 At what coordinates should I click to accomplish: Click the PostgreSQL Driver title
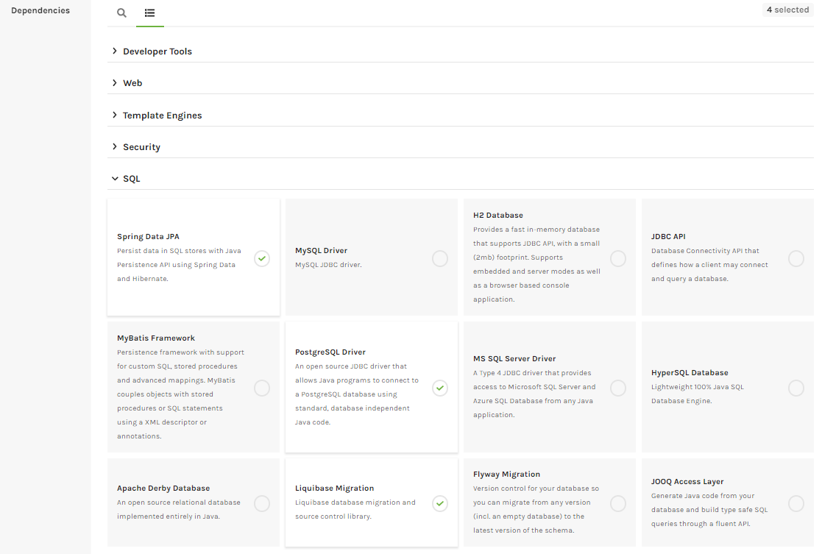click(x=330, y=352)
